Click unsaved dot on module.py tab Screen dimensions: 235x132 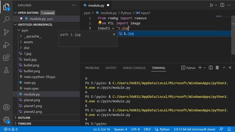click(x=108, y=5)
